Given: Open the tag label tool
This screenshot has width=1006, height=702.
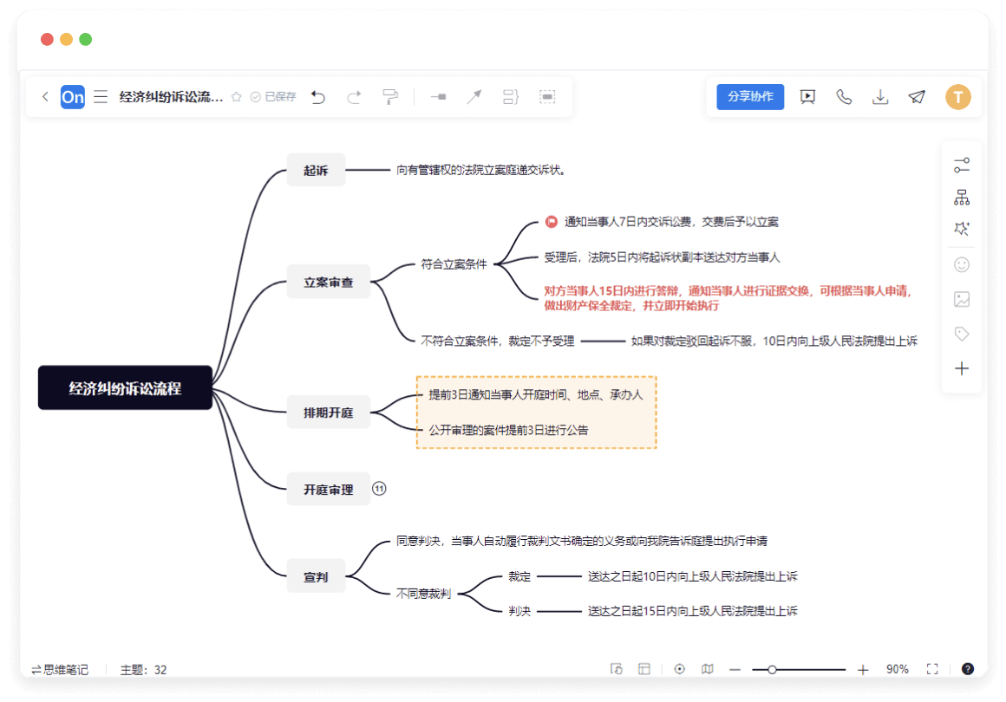Looking at the screenshot, I should click(961, 334).
